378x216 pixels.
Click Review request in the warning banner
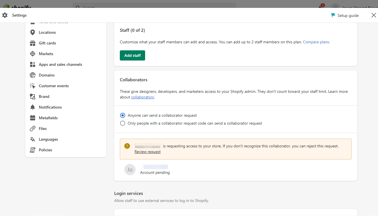147,152
